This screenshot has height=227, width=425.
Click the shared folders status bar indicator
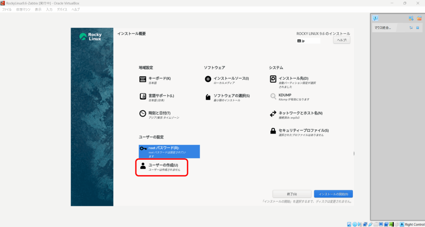(x=376, y=224)
